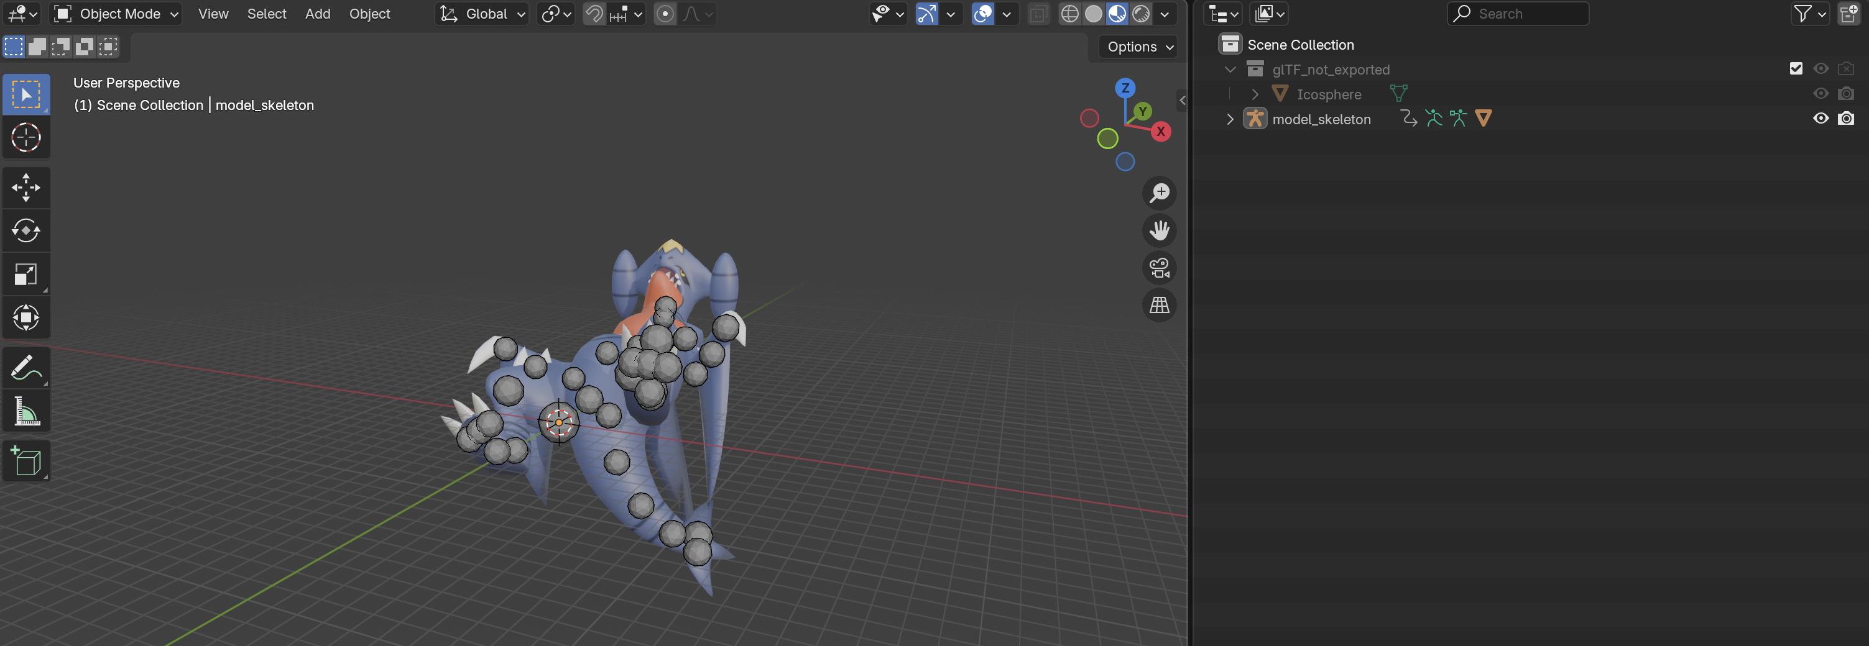Screen dimensions: 1869x646
Task: Open outliner filter dropdown
Action: tap(1809, 14)
